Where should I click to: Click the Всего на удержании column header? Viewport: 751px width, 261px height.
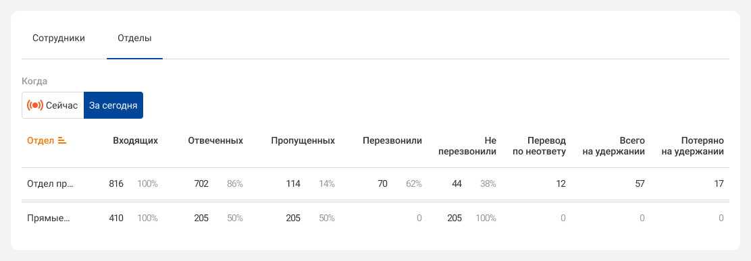[617, 146]
